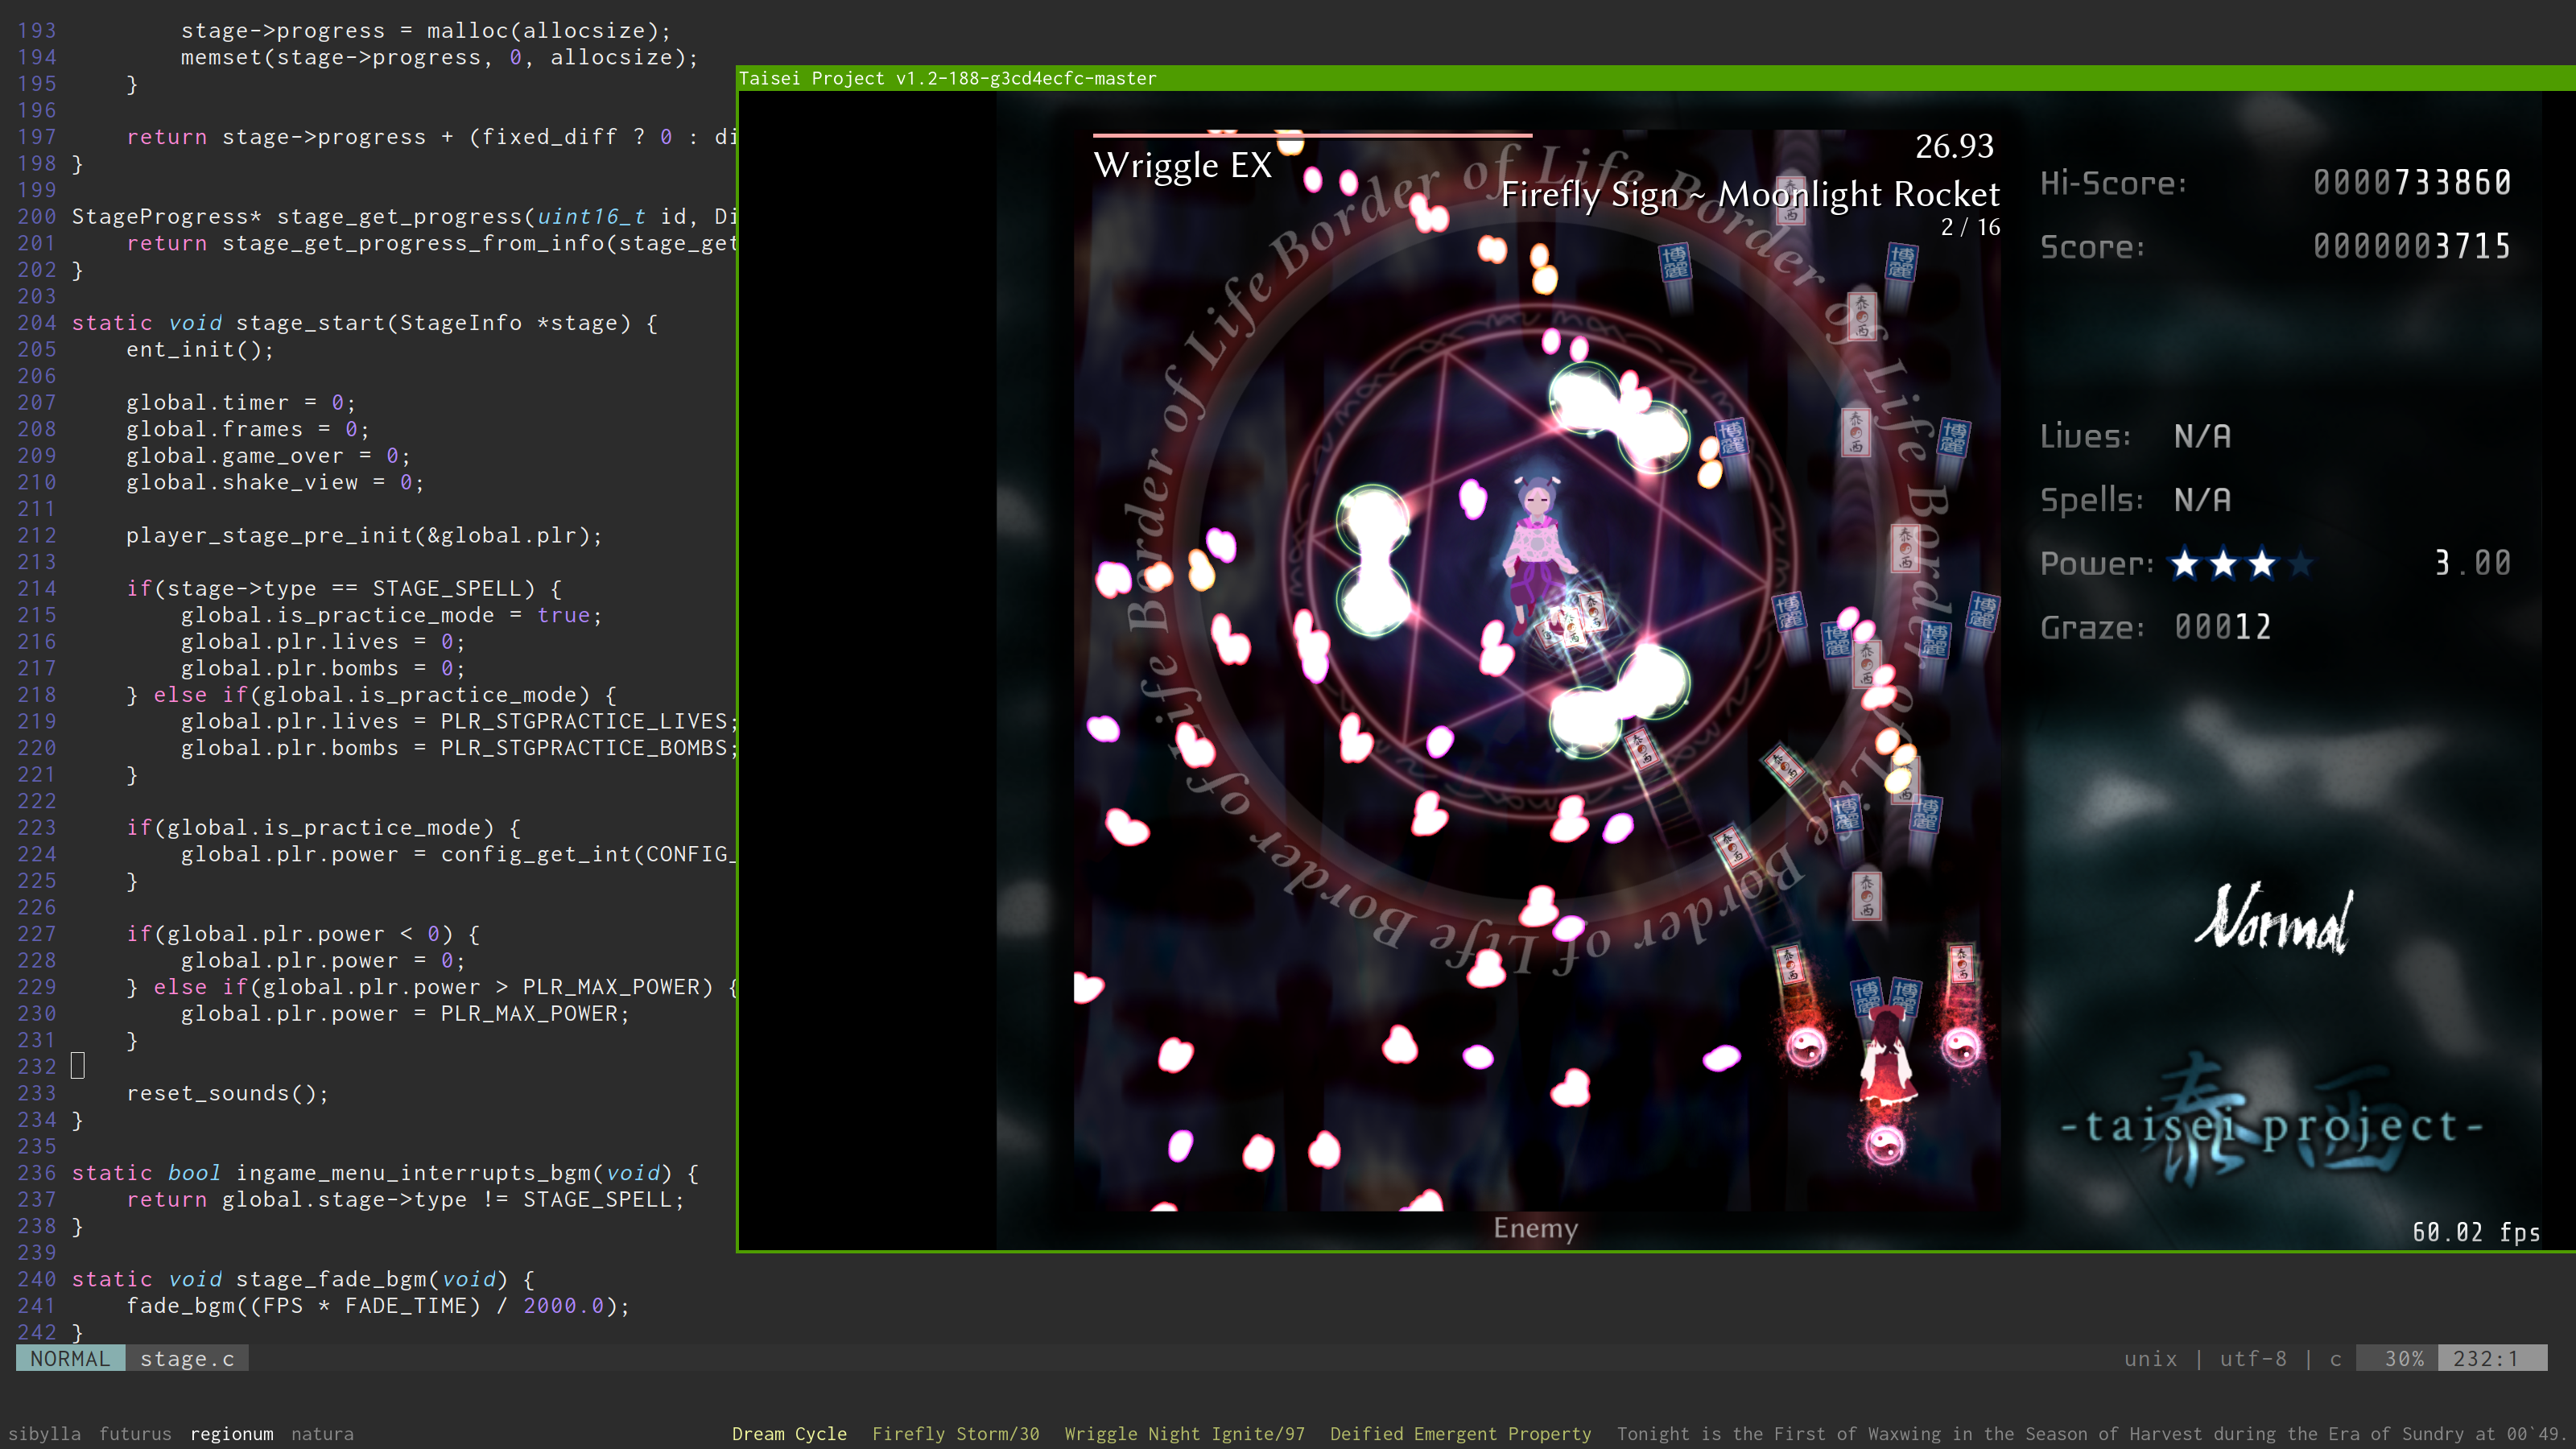
Task: Click the left yin-yang orb beside player
Action: (1806, 1047)
